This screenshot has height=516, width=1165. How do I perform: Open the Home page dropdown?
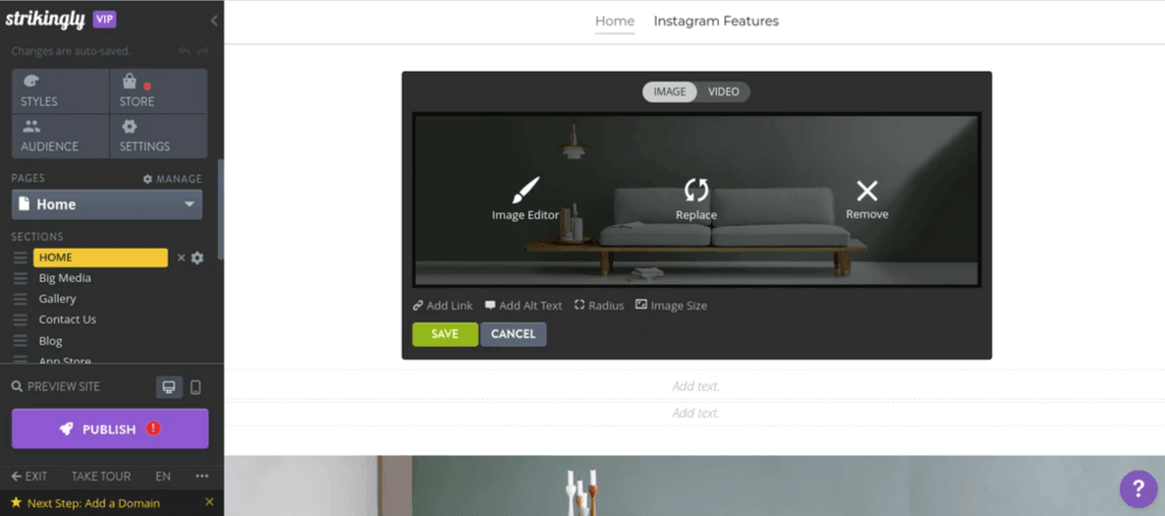(x=107, y=204)
